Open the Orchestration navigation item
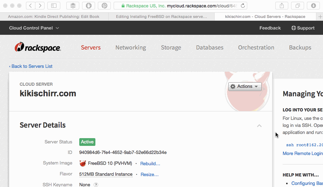This screenshot has width=323, height=187. tap(256, 47)
